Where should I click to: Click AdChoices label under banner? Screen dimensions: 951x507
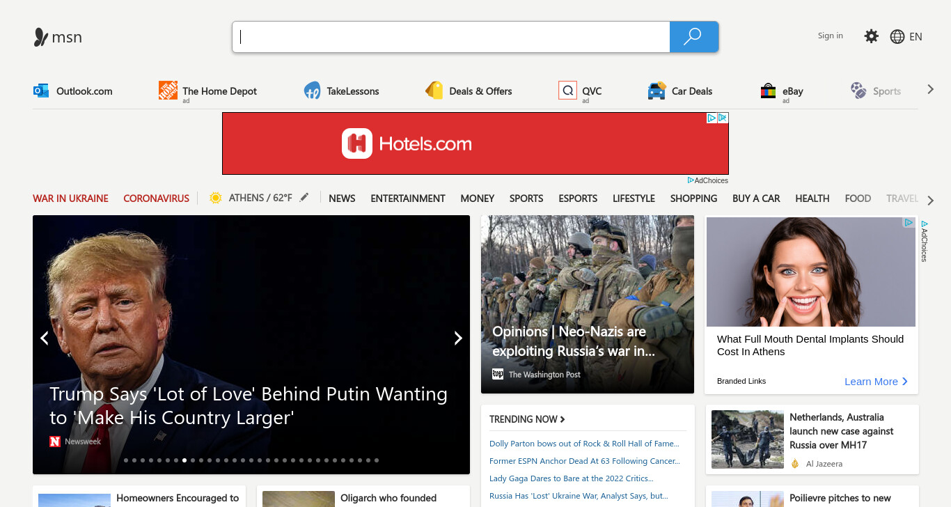[x=708, y=180]
